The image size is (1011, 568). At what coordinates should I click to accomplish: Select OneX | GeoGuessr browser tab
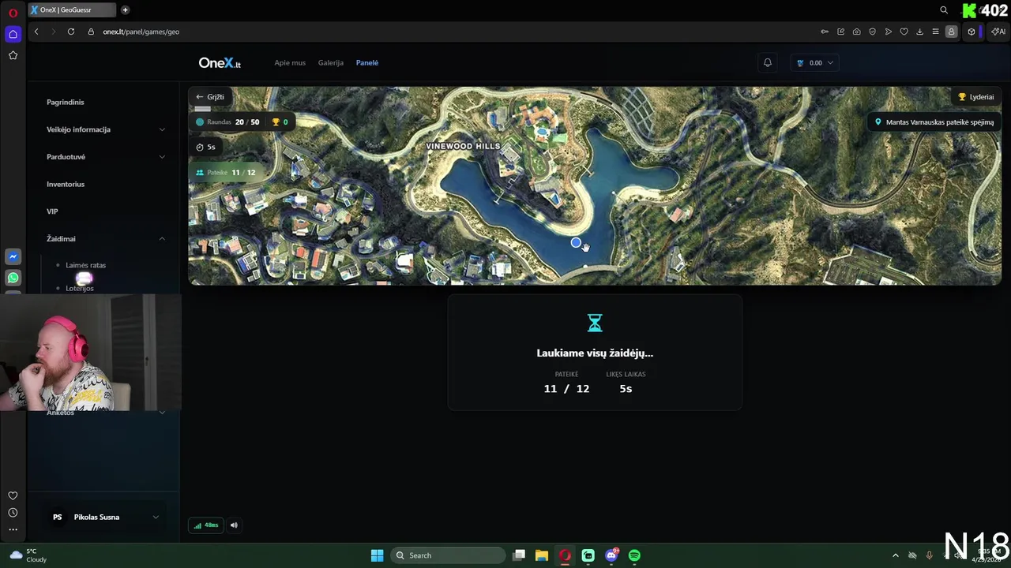[x=72, y=10]
